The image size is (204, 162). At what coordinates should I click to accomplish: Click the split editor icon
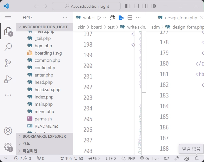pyautogui.click(x=130, y=18)
